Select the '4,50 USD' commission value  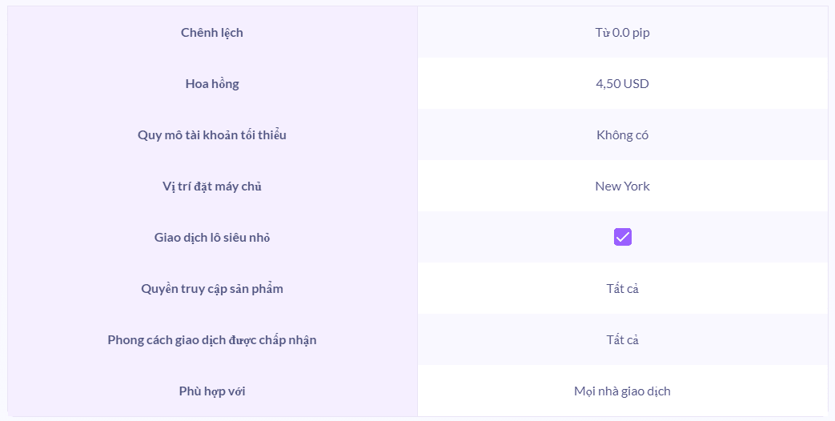point(622,84)
